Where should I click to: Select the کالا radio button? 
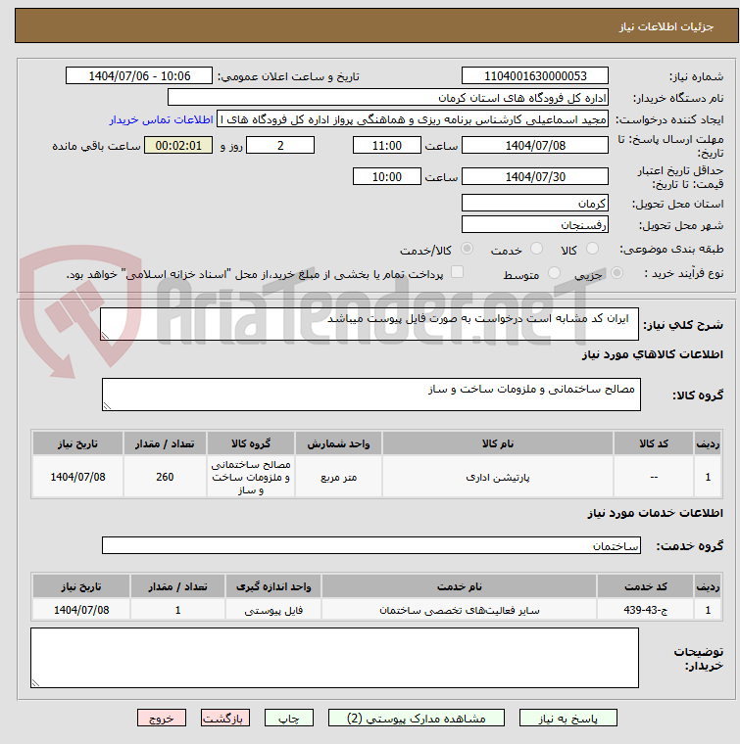click(x=592, y=248)
